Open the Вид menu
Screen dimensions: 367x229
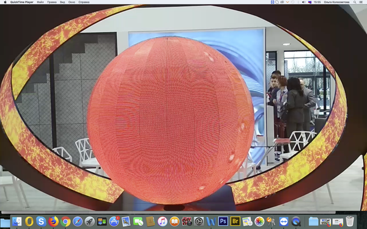click(x=62, y=2)
